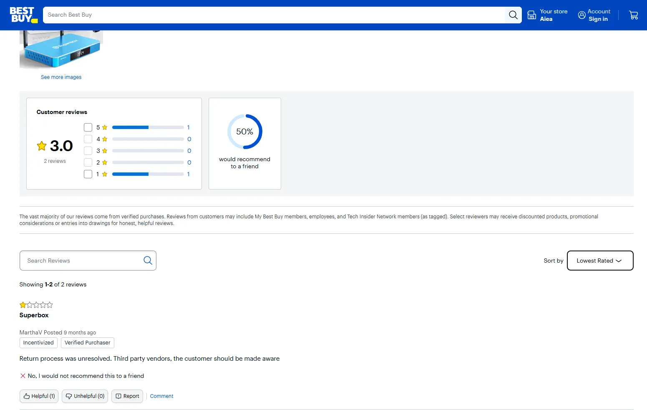Click the header search magnifier icon
The width and height of the screenshot is (647, 410).
[513, 15]
